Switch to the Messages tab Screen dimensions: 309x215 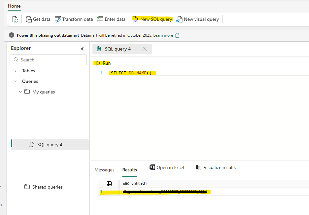click(104, 170)
